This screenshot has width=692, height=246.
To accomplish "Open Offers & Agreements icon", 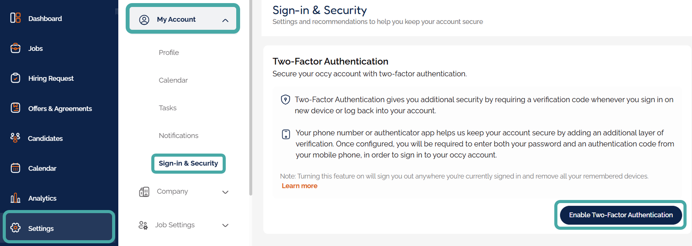I will coord(16,108).
